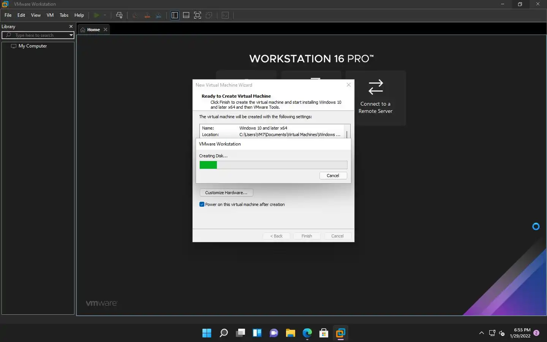Screen dimensions: 547x342
Task: Click the Take Snapshot toolbar icon
Action: (x=135, y=15)
